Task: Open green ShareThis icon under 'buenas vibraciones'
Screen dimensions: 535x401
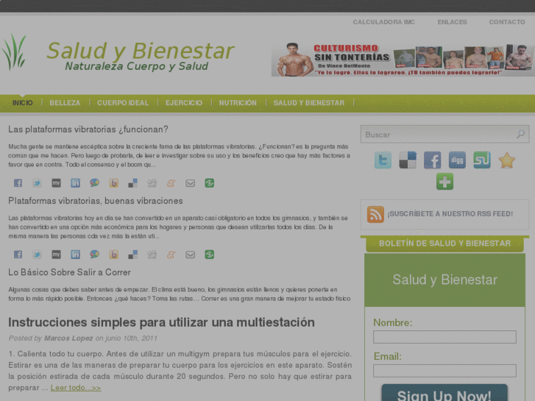Action: point(209,255)
